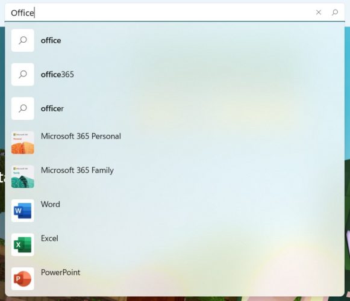Click the PowerPoint app icon
This screenshot has width=350, height=301.
[x=23, y=279]
